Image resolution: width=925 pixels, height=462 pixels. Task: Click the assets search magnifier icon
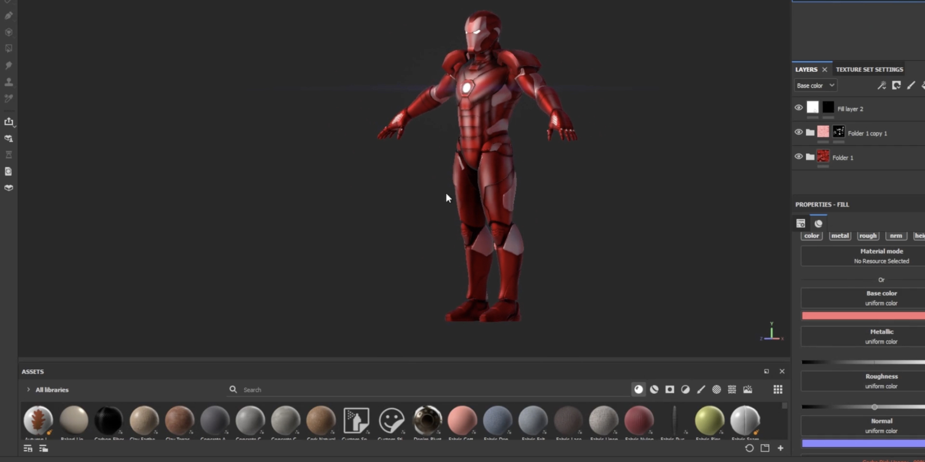coord(233,390)
